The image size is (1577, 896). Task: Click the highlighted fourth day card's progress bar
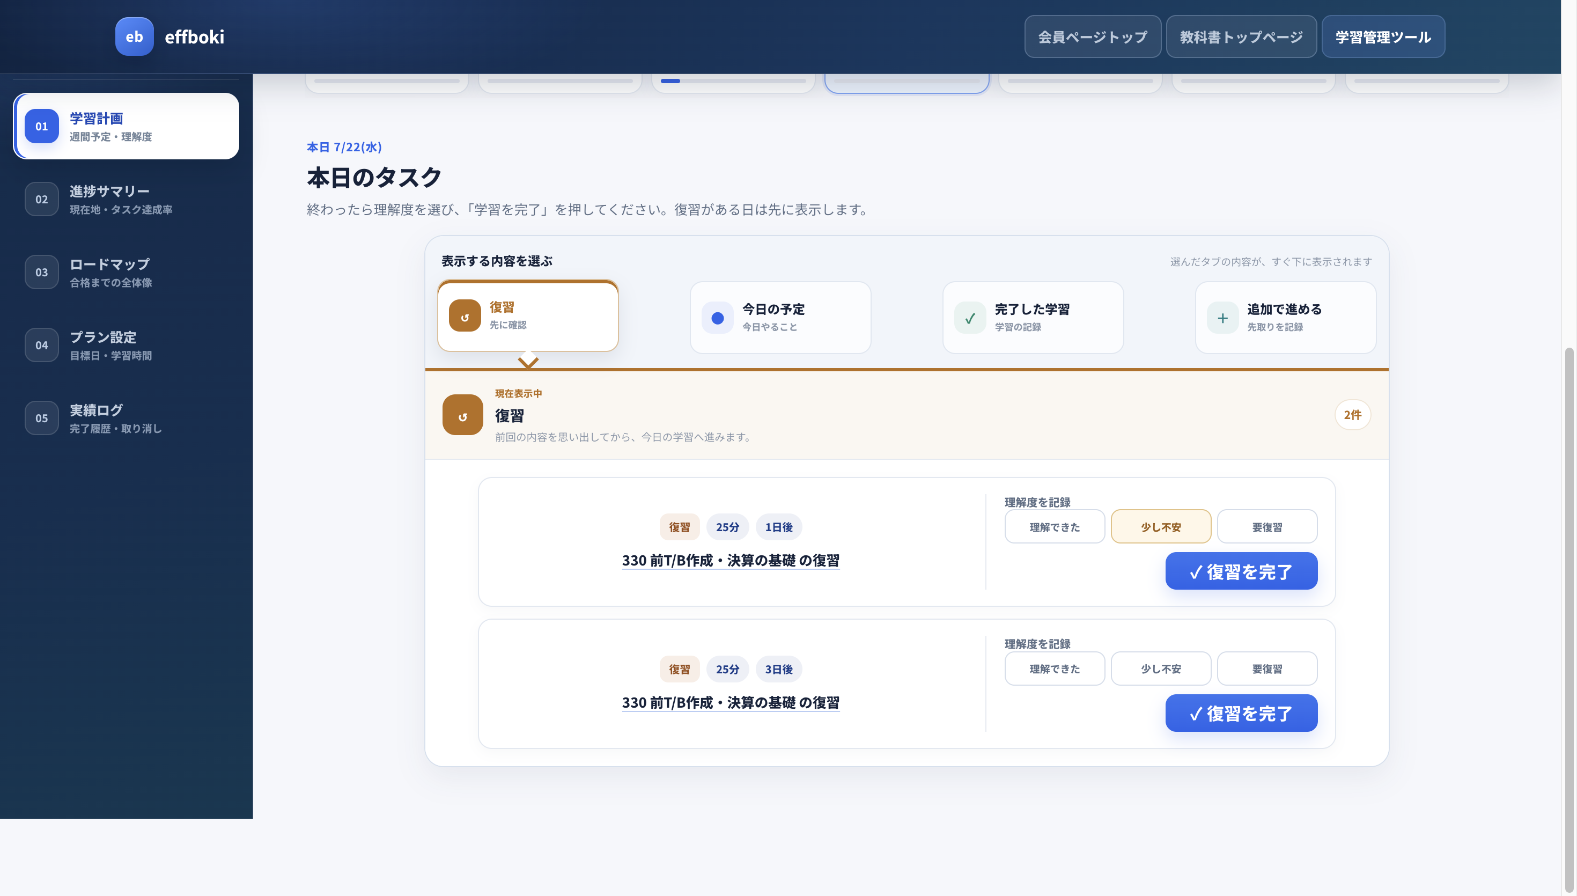[x=907, y=81]
